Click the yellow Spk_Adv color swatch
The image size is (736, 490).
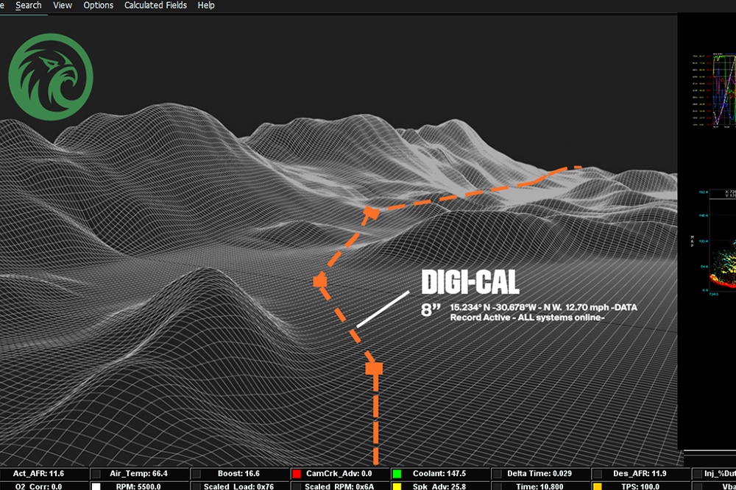pyautogui.click(x=397, y=486)
